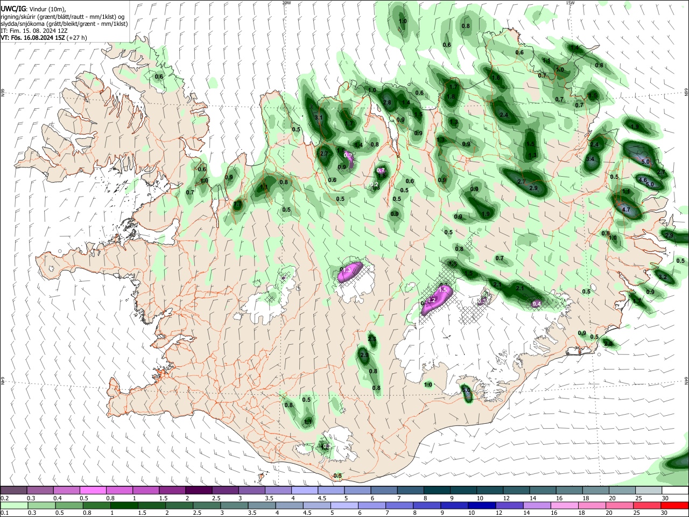Click the "20W" longitude label
The width and height of the screenshot is (689, 517).
pyautogui.click(x=286, y=3)
